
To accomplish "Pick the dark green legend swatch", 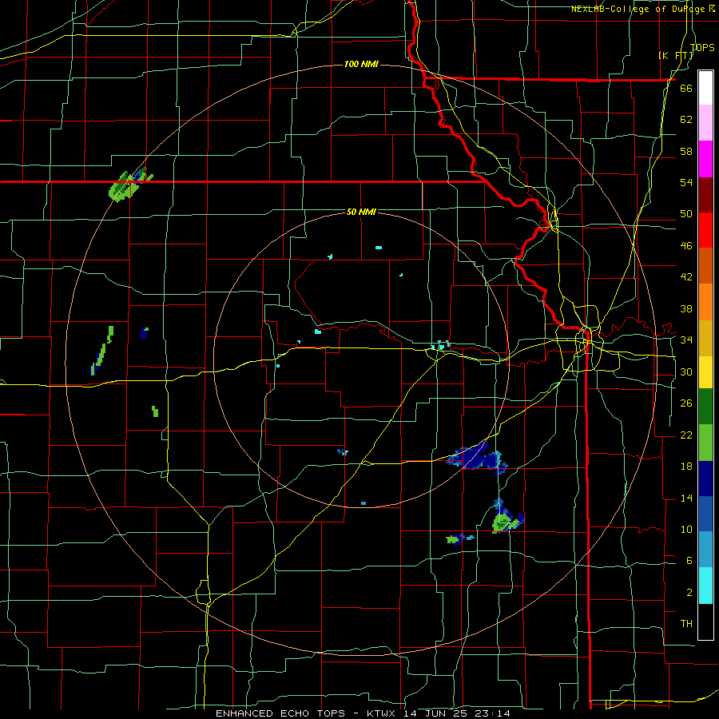I will coord(705,407).
